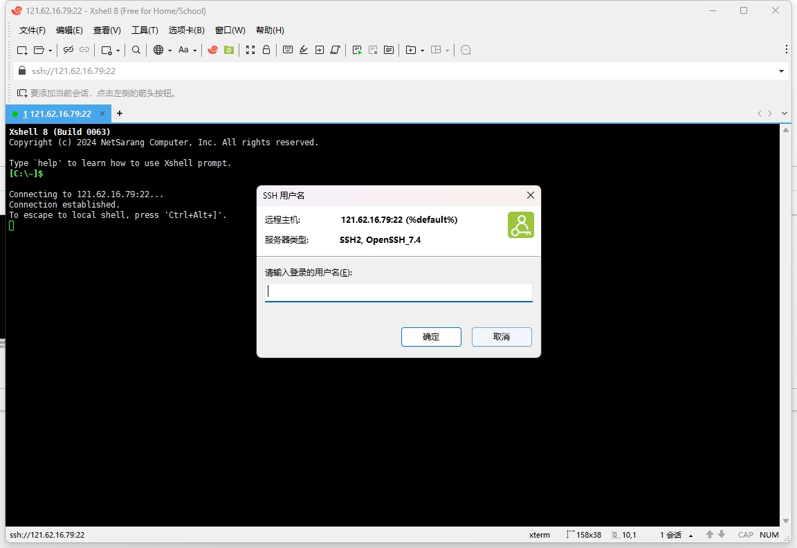797x548 pixels.
Task: Select the 121.62.16.79:22 session tab
Action: tap(57, 114)
